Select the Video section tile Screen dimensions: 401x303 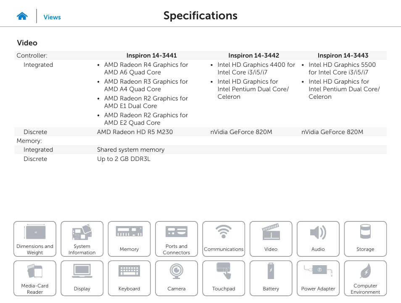coord(271,239)
